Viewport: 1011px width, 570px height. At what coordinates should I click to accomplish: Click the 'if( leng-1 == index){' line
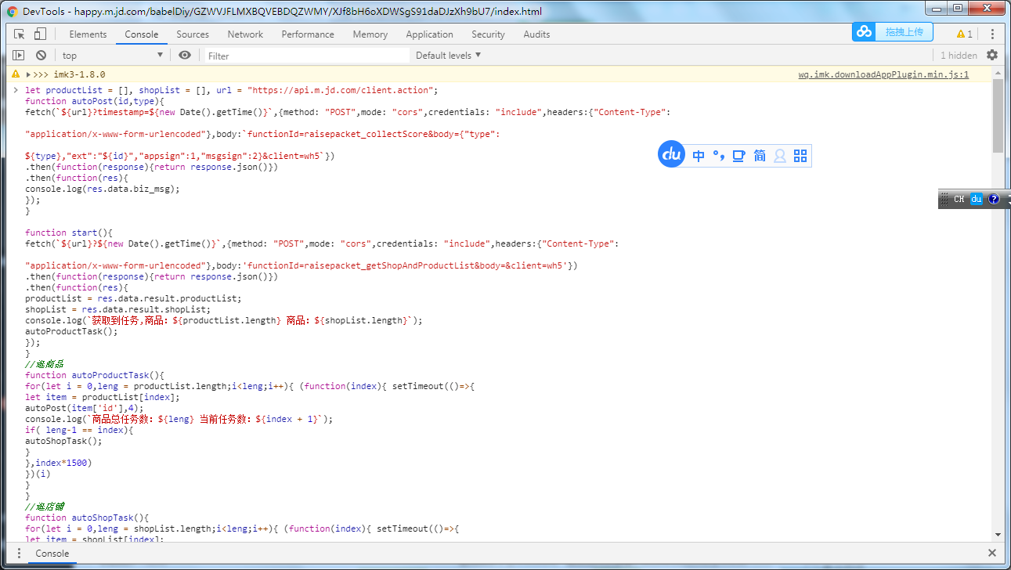79,430
